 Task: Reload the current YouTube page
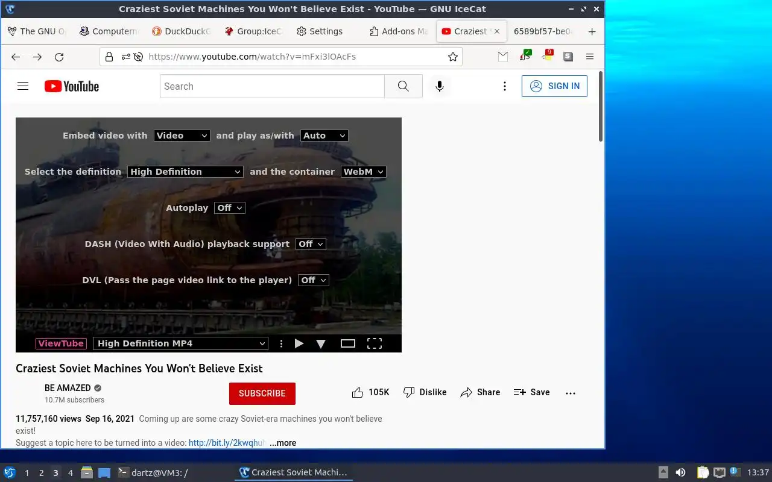(59, 57)
